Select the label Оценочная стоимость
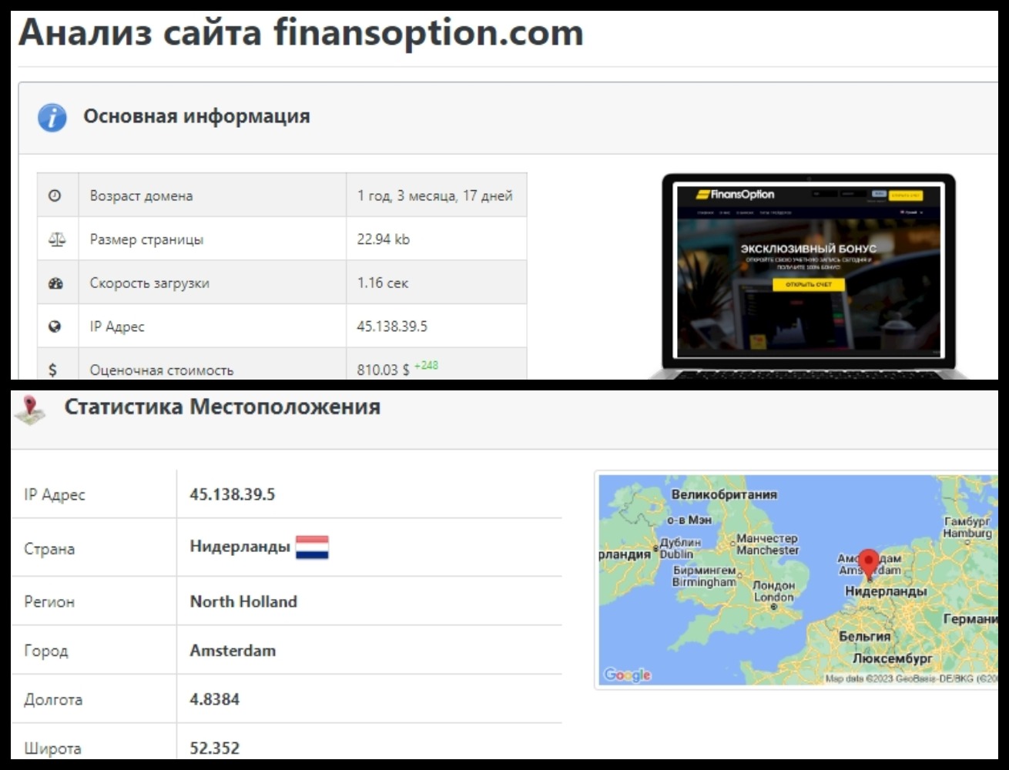1009x770 pixels. 161,370
